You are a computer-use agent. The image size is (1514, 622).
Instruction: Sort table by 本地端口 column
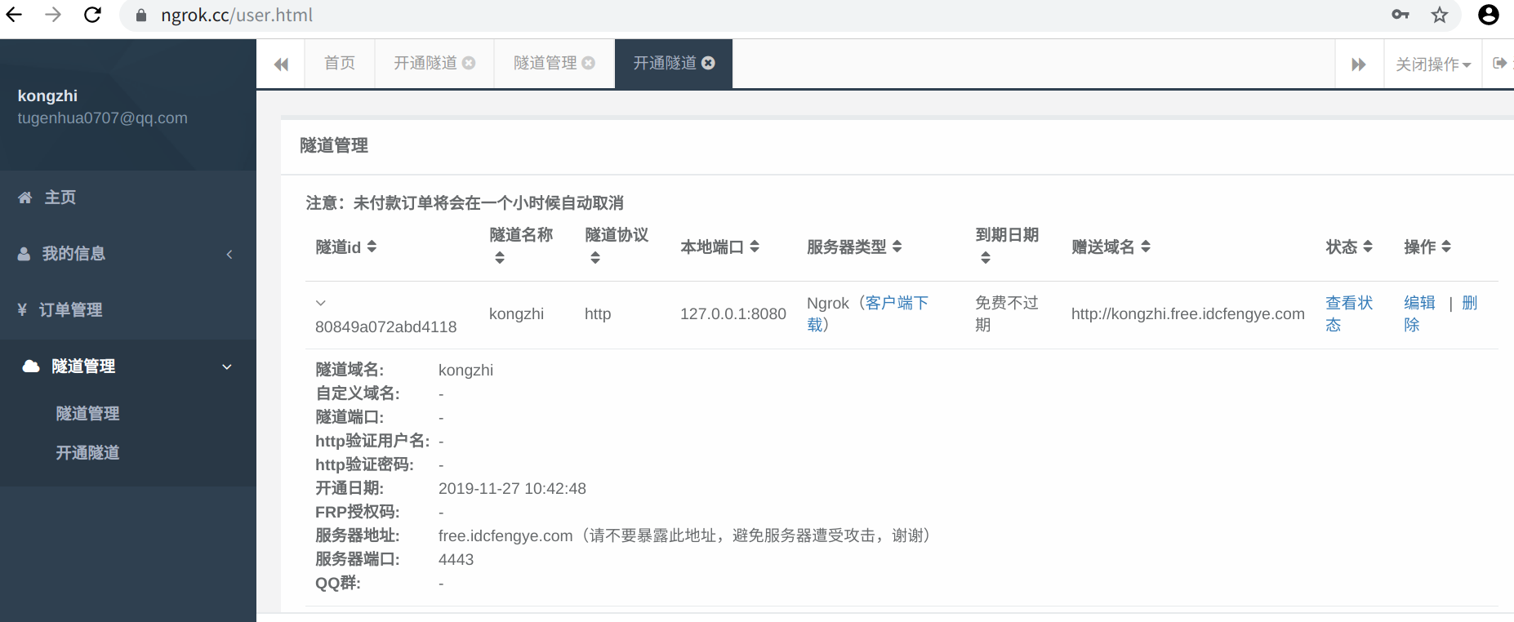[755, 247]
